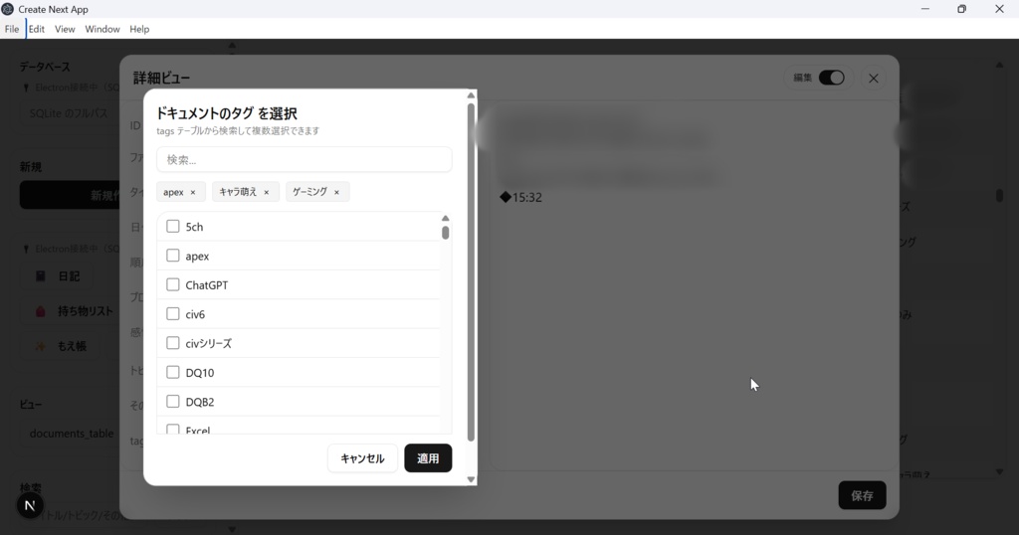The image size is (1019, 535).
Task: Click the app icon in title bar
Action: tap(8, 9)
